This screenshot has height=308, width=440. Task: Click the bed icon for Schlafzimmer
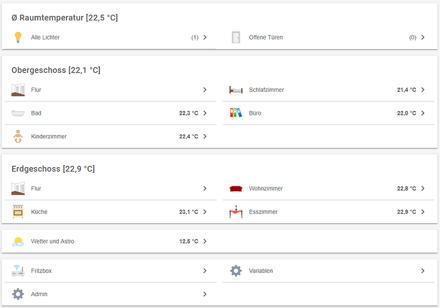click(236, 90)
